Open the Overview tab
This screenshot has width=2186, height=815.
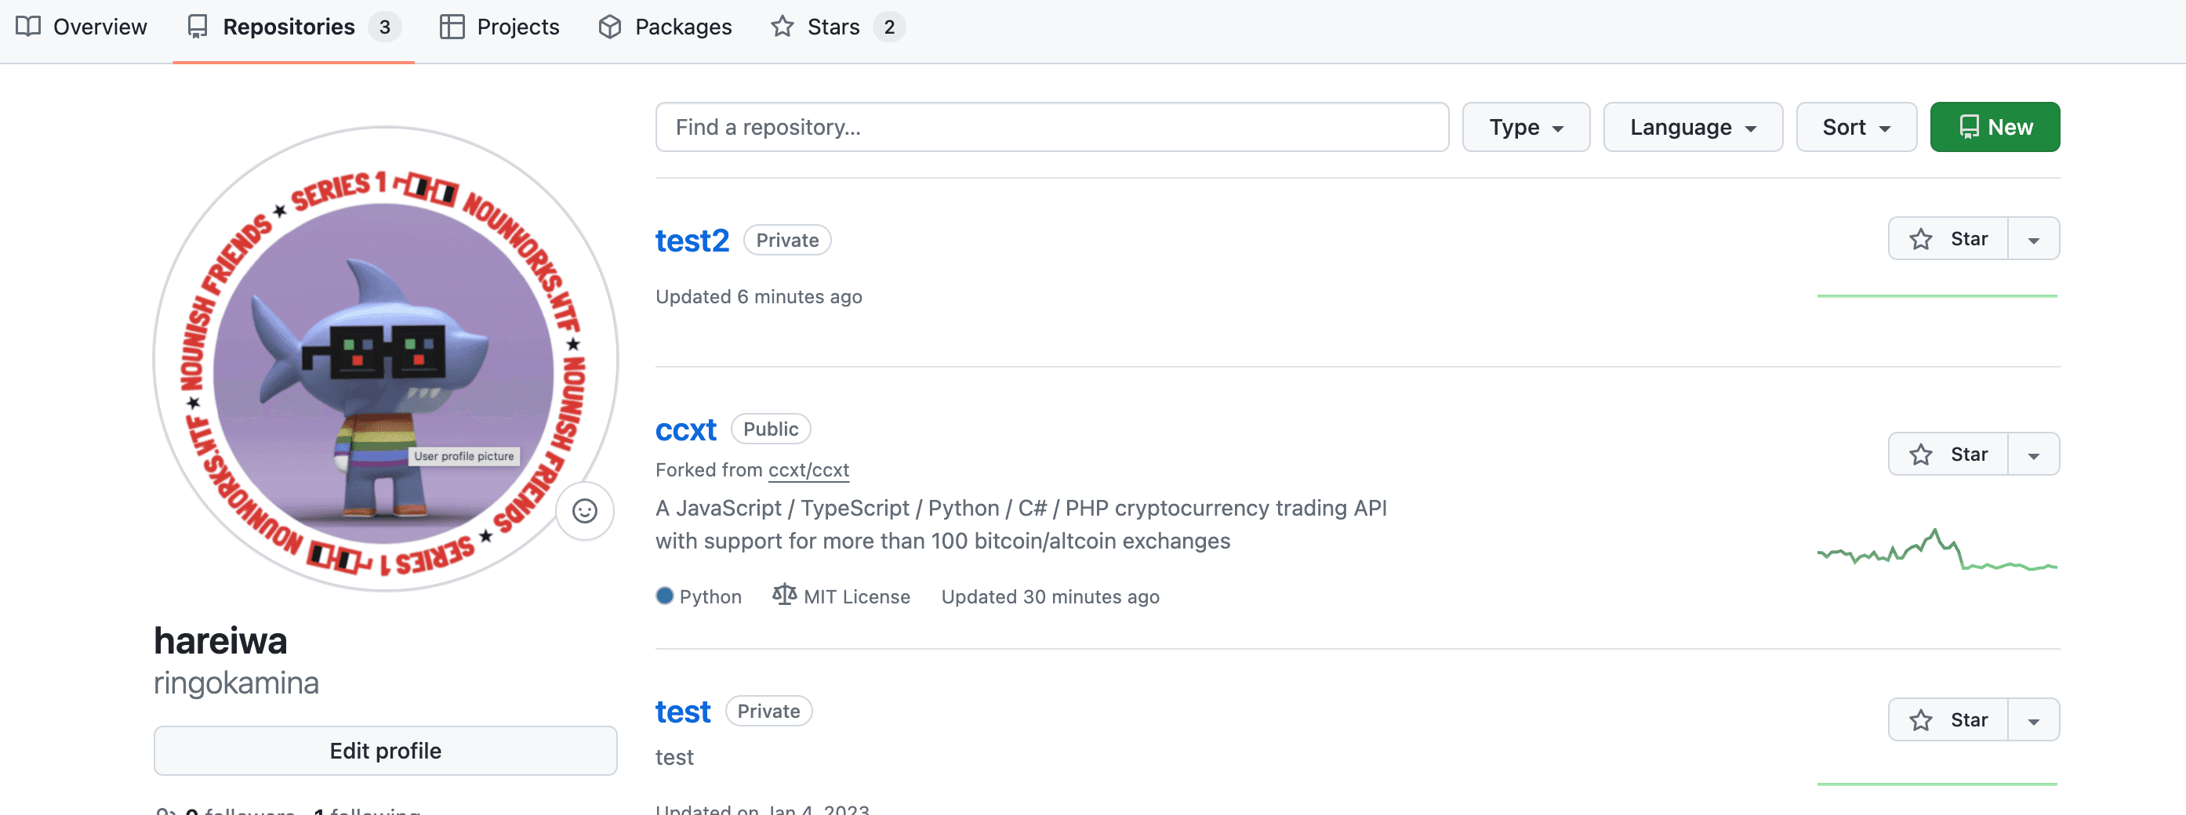coord(82,27)
